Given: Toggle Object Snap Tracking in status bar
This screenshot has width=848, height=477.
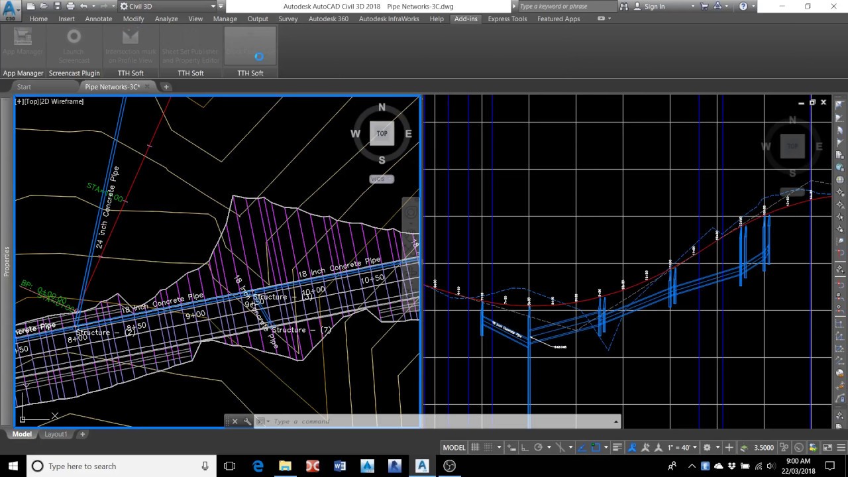Looking at the screenshot, I should [x=583, y=447].
